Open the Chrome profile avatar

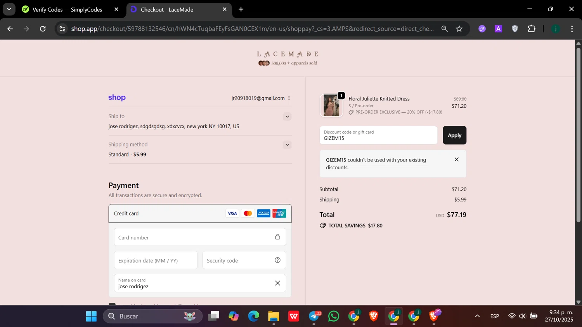pos(556,29)
